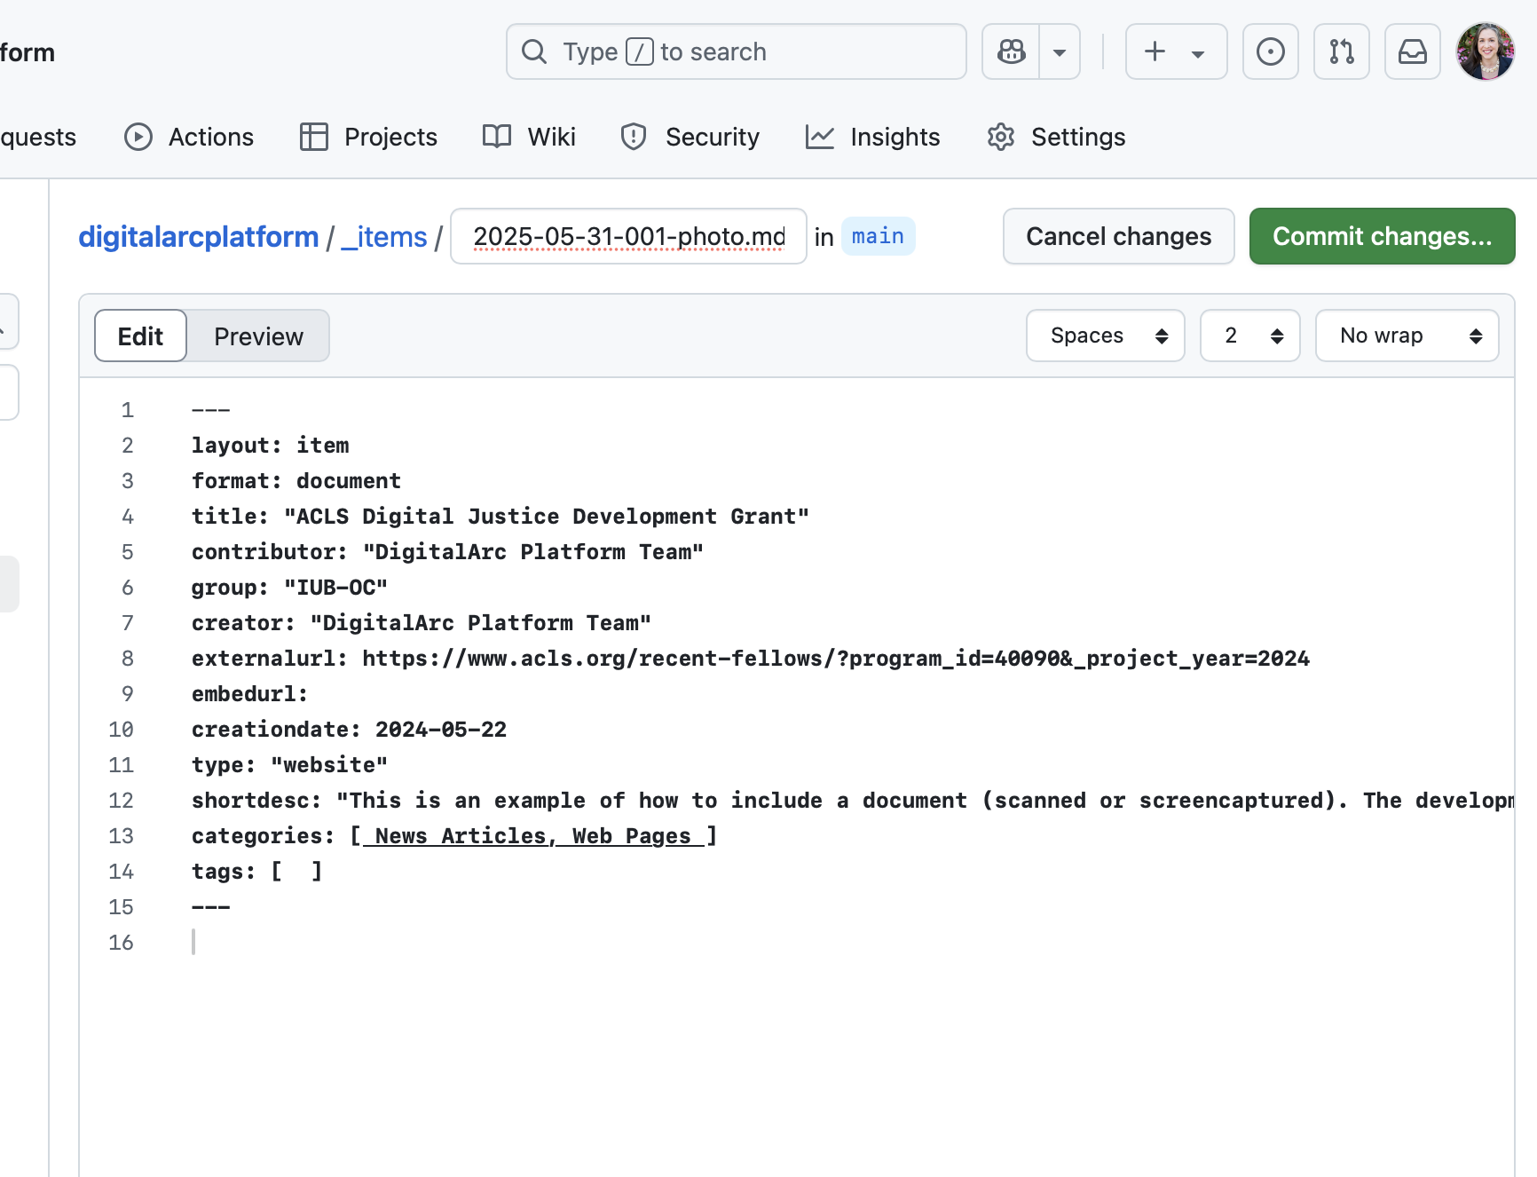The height and width of the screenshot is (1177, 1537).
Task: Open the Security tab
Action: (690, 137)
